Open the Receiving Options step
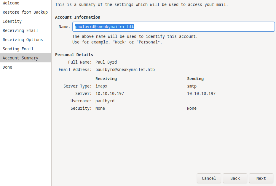The image size is (276, 186). point(23,40)
